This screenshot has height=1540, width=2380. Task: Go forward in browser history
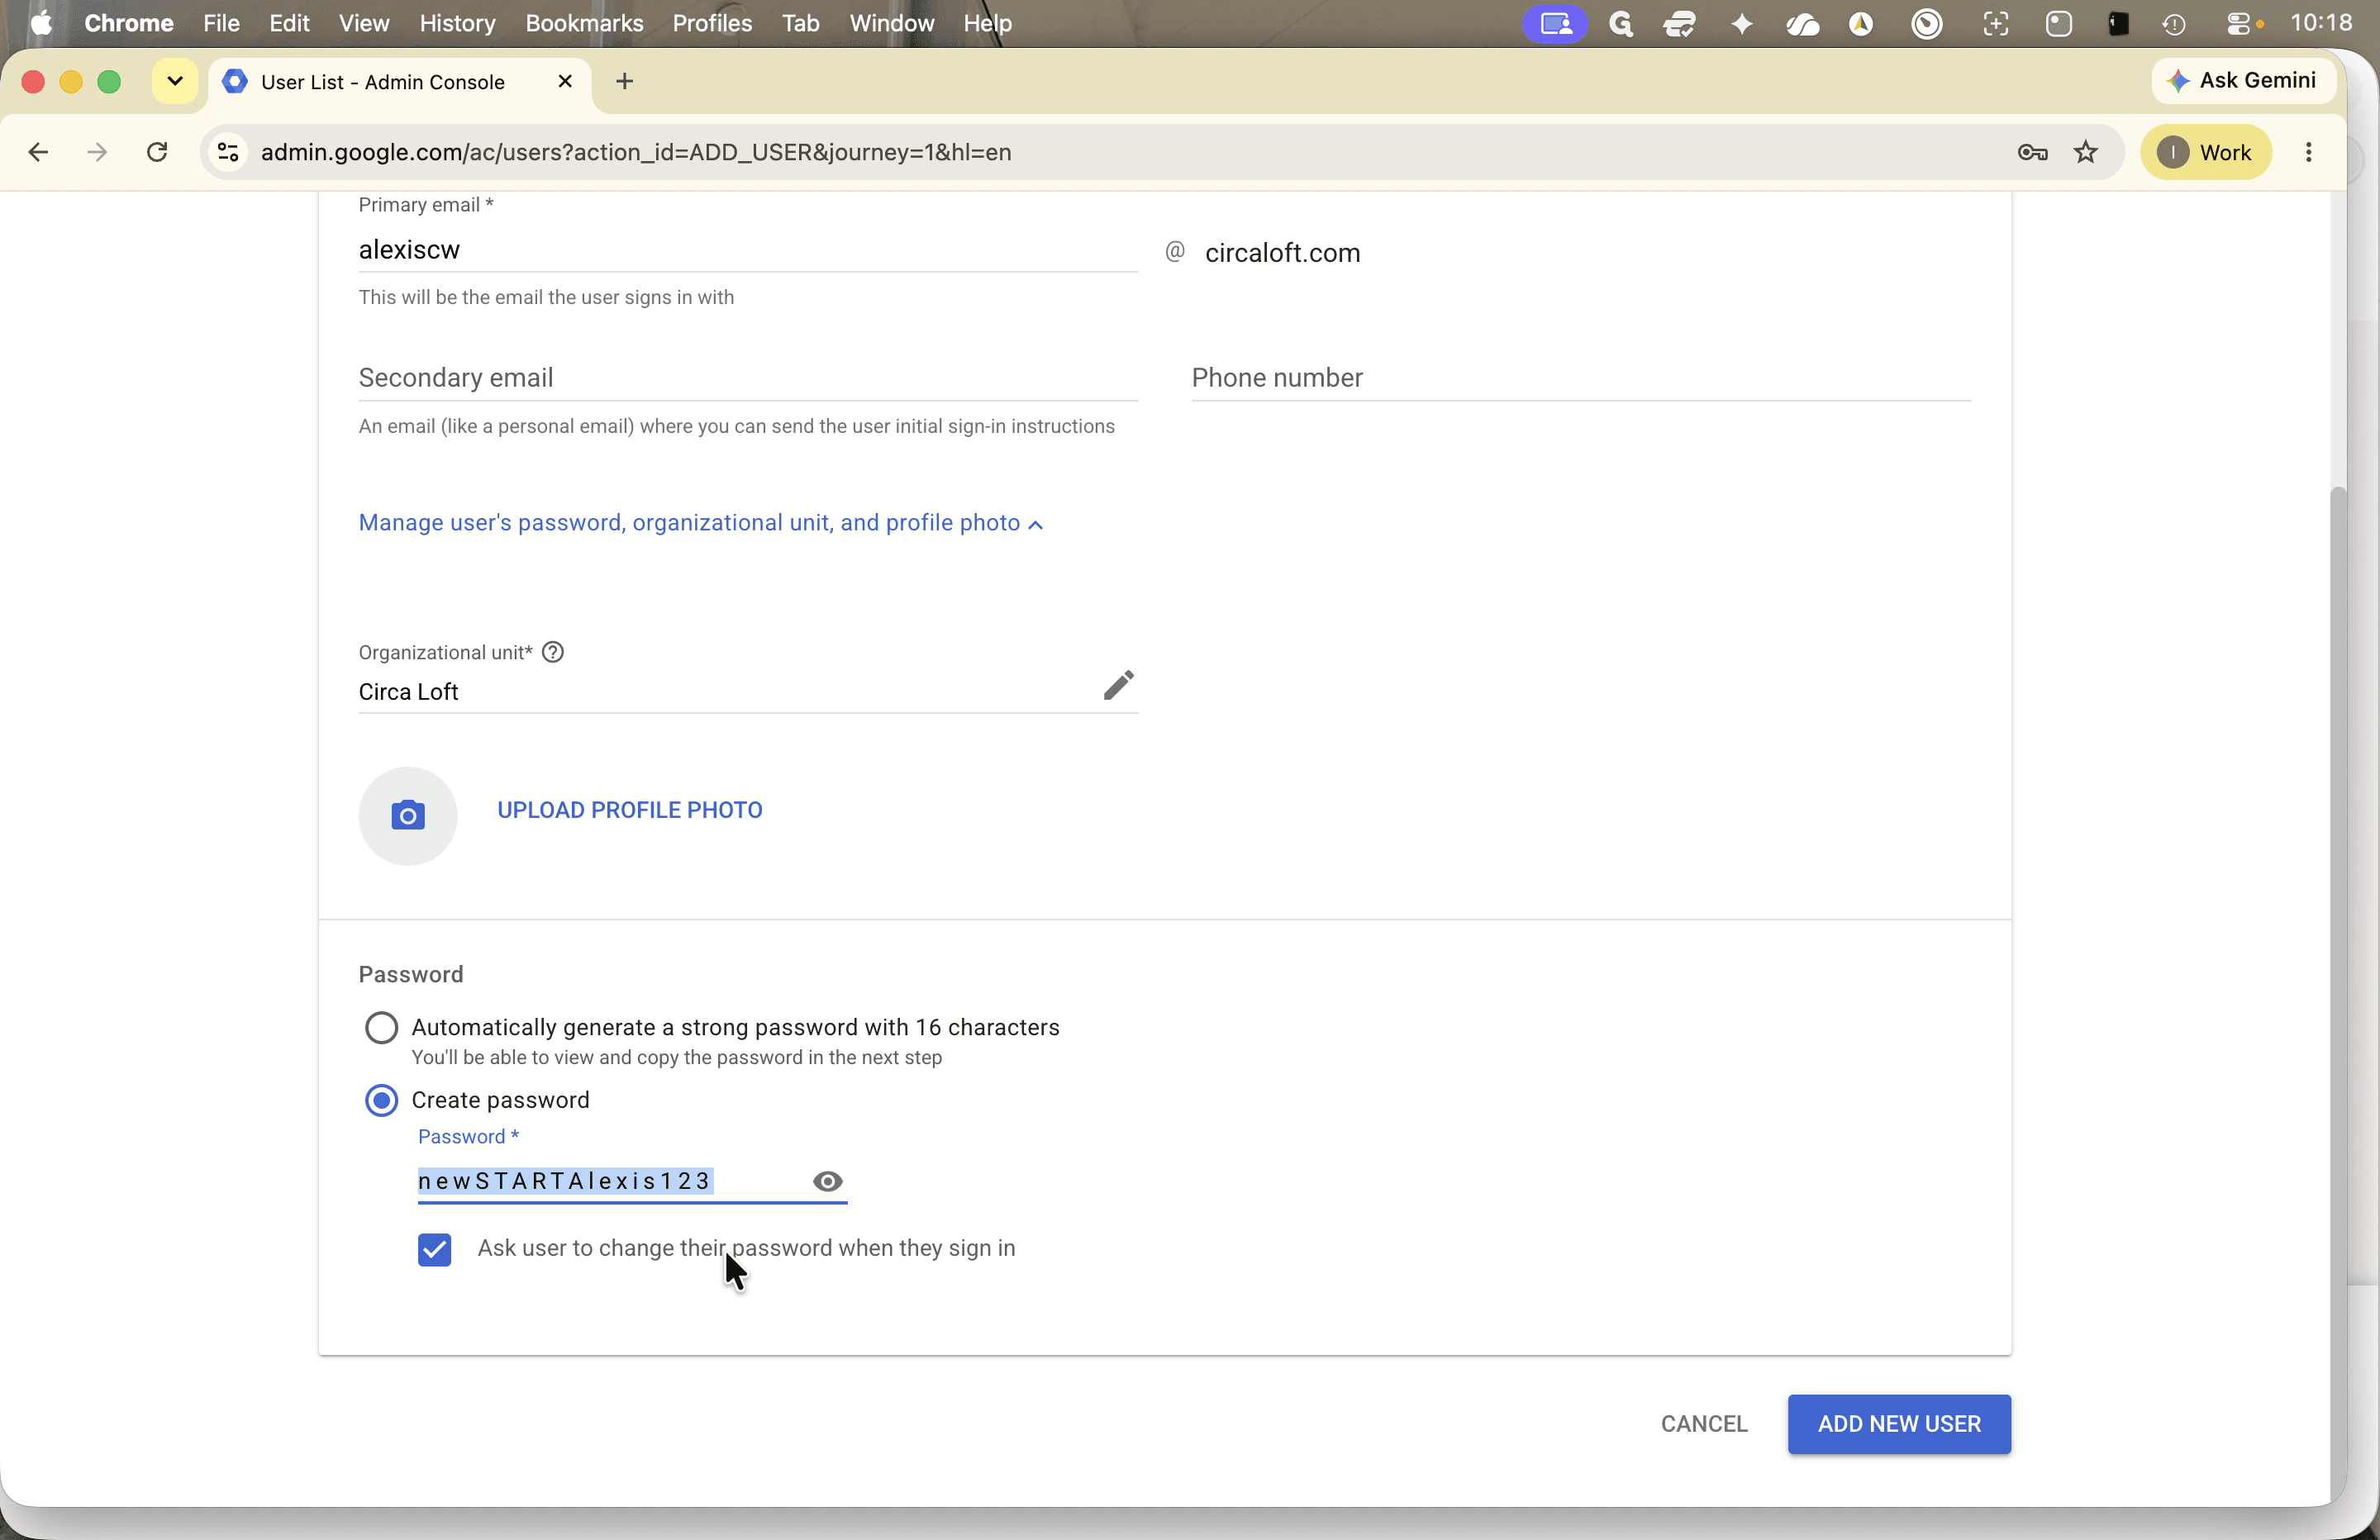coord(97,152)
